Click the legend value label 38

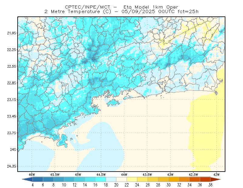click(210, 185)
